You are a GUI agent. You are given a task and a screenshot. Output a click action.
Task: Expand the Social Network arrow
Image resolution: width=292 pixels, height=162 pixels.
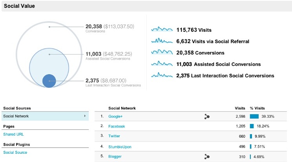[x=85, y=116]
